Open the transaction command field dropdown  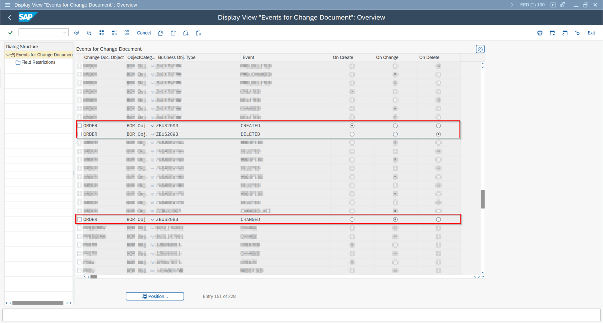point(65,32)
